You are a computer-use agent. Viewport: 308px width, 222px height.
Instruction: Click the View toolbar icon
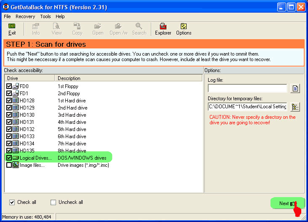pos(56,26)
